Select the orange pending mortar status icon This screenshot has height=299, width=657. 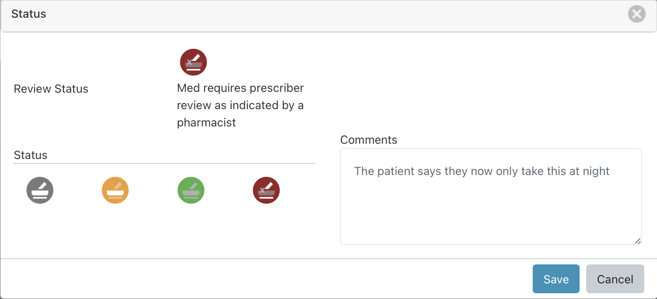pyautogui.click(x=115, y=190)
